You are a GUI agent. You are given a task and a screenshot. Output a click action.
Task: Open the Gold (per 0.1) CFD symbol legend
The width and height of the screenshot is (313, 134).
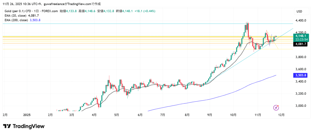(28, 11)
